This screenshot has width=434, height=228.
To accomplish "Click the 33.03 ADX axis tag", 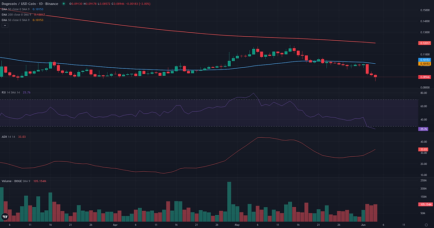I will click(423, 150).
